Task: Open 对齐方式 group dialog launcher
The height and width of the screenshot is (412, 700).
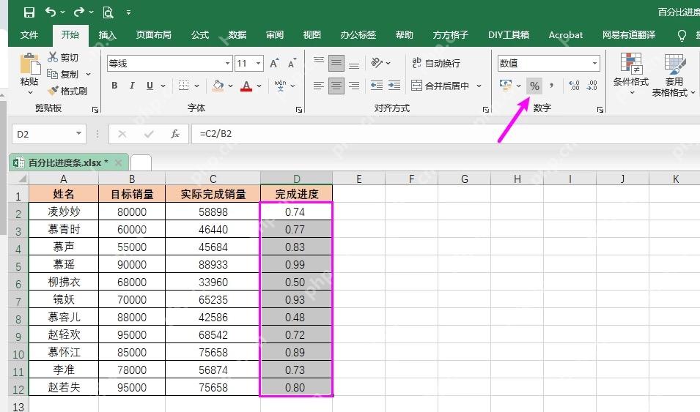Action: (x=486, y=110)
